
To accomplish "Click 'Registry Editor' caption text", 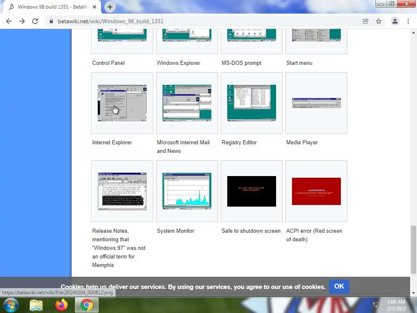I will [x=239, y=142].
